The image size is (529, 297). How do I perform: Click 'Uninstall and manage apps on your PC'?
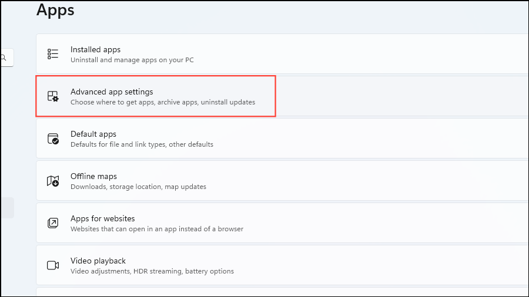132,60
